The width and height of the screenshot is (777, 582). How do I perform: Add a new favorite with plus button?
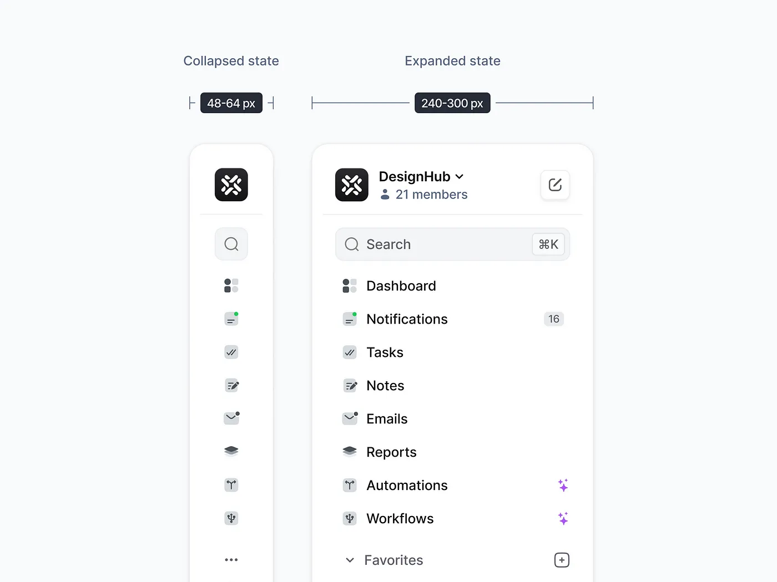click(x=562, y=560)
